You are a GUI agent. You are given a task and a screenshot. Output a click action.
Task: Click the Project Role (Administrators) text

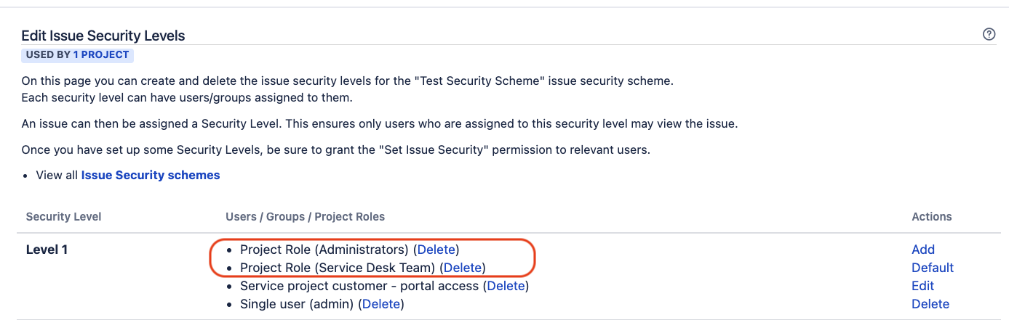(324, 250)
